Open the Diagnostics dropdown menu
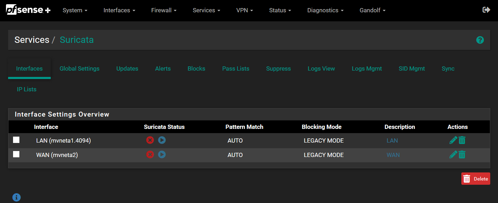 coord(325,11)
